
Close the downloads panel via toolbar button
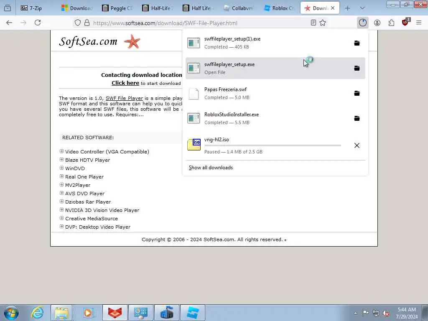(363, 23)
